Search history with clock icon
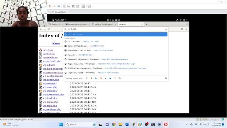The width and height of the screenshot is (227, 128). 120,78
